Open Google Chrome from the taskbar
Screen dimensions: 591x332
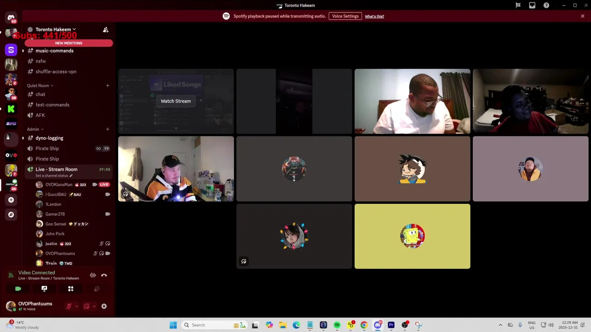point(364,325)
